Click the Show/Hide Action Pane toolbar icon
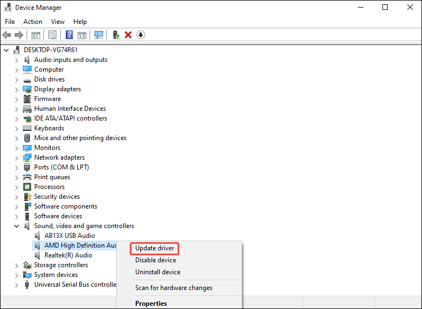This screenshot has width=422, height=309. pos(82,35)
